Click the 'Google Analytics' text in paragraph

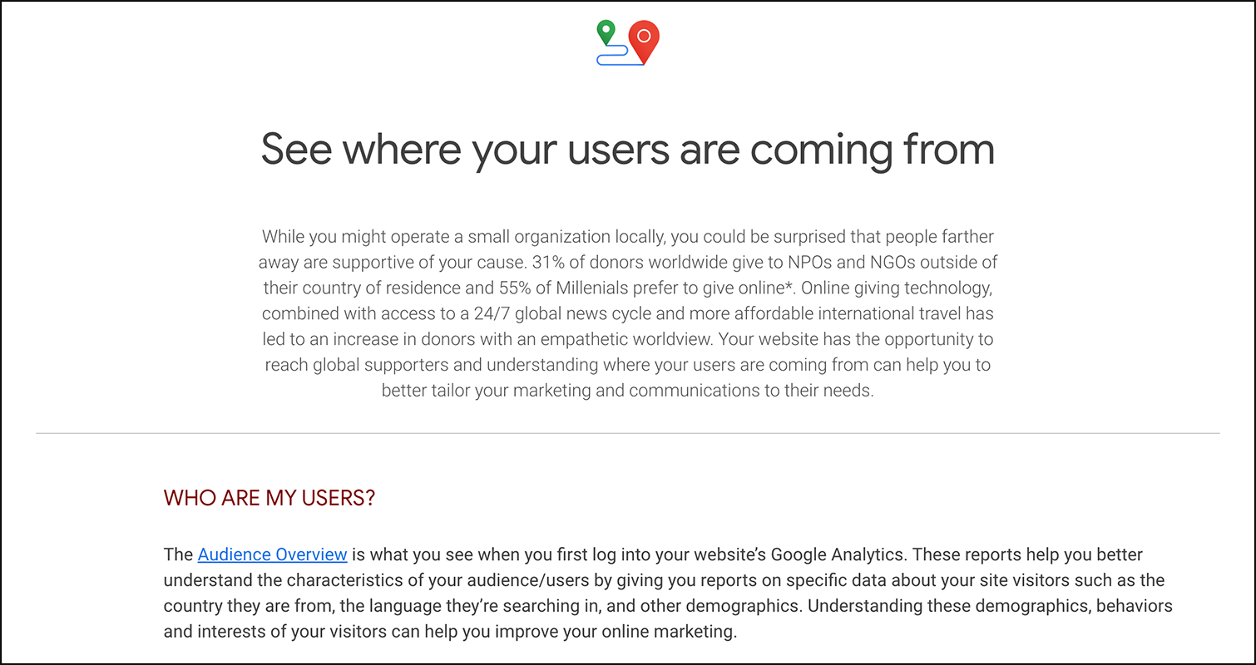coord(839,554)
